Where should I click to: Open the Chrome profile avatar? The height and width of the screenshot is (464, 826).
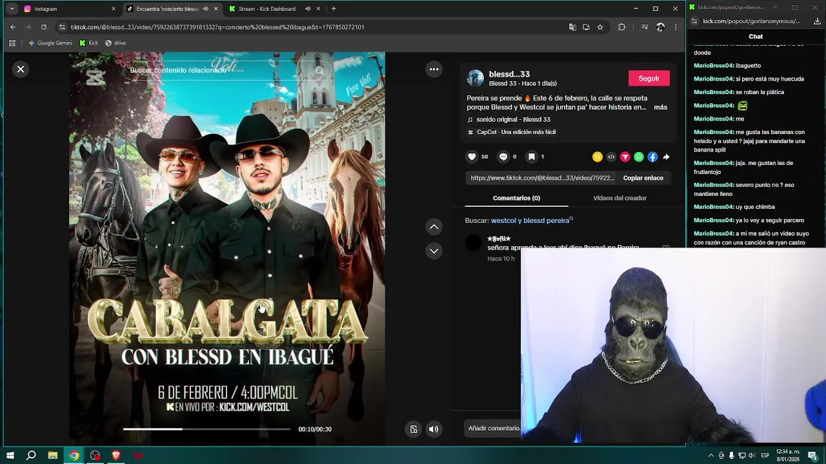pos(660,27)
